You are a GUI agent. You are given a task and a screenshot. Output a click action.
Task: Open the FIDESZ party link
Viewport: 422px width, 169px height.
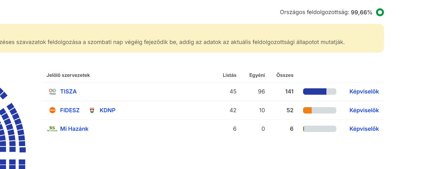(x=70, y=110)
